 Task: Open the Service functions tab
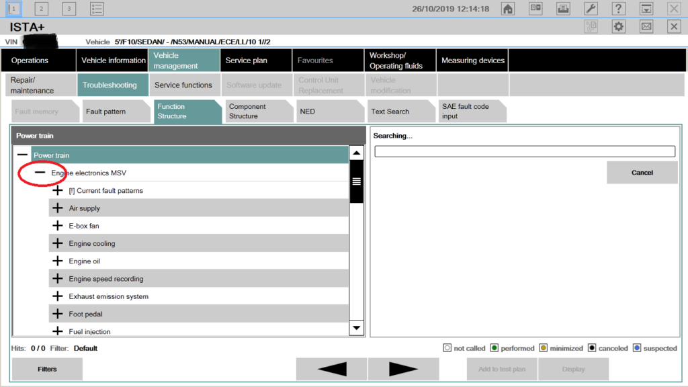pos(183,85)
